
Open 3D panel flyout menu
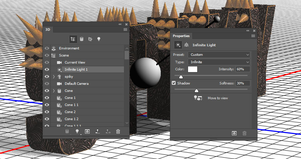(125, 29)
